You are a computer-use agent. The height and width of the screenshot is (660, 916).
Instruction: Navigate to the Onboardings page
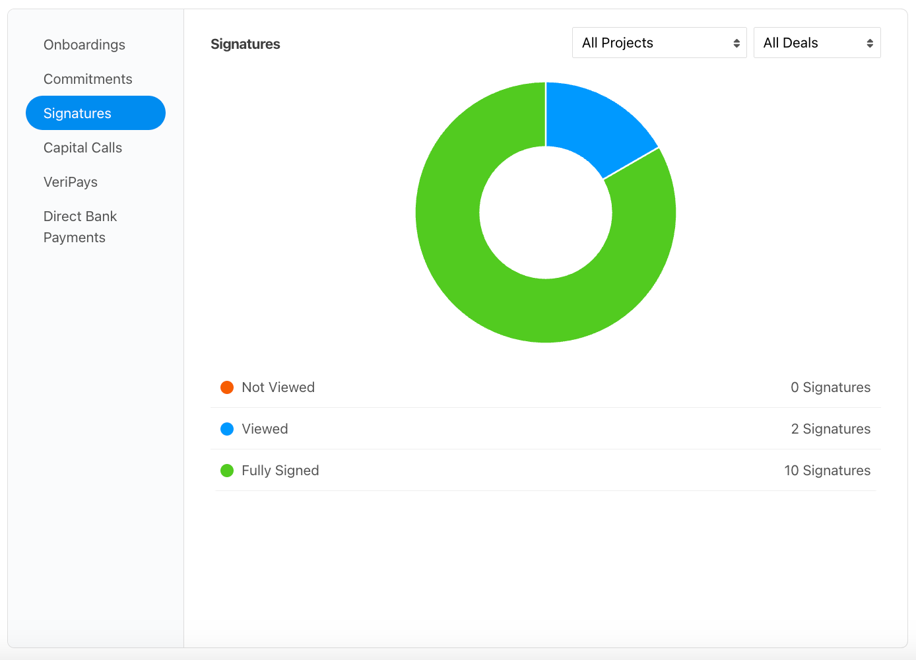click(84, 44)
